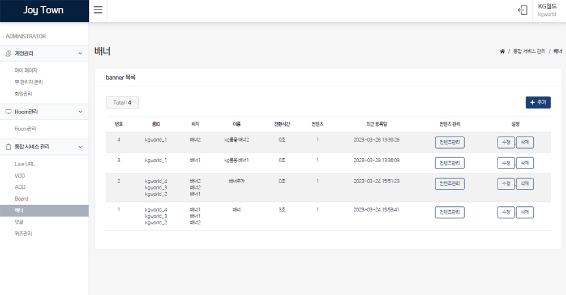This screenshot has width=566, height=295.
Task: Click the Joy Town logo
Action: [x=44, y=11]
